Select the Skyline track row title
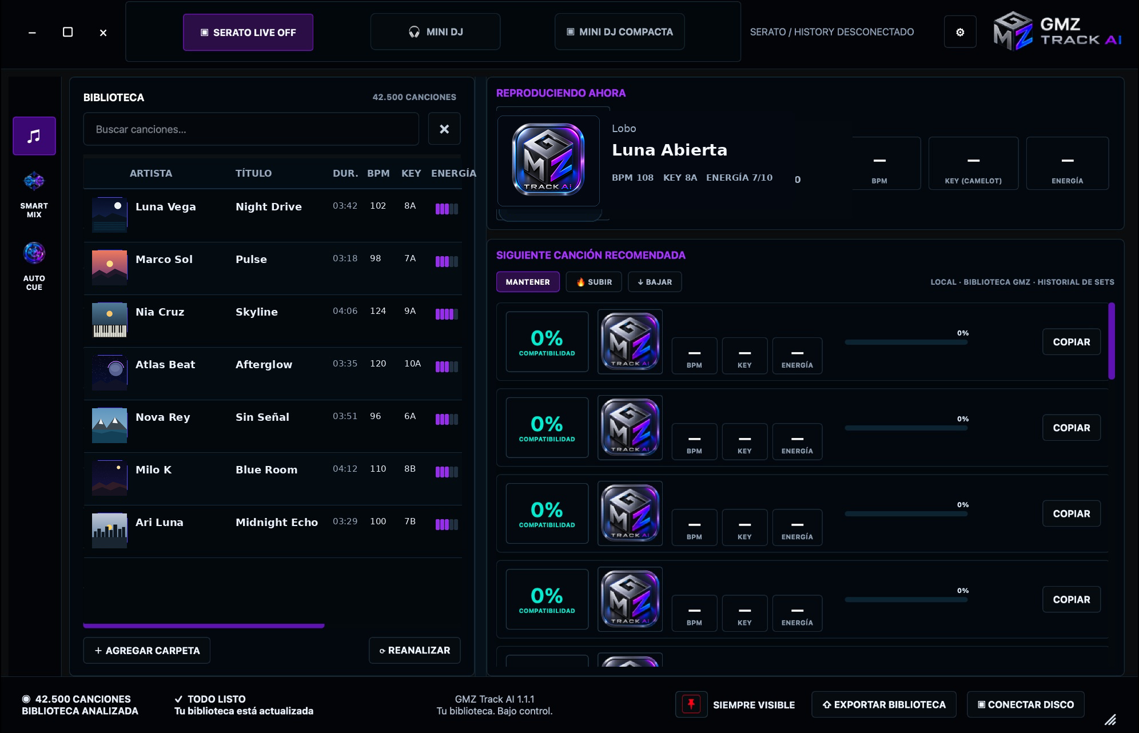1139x733 pixels. click(257, 312)
